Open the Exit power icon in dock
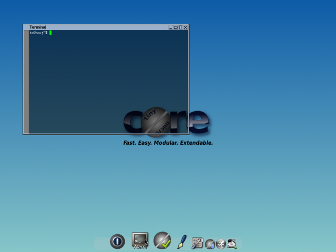Viewport: 336px width, 252px height. (x=118, y=242)
